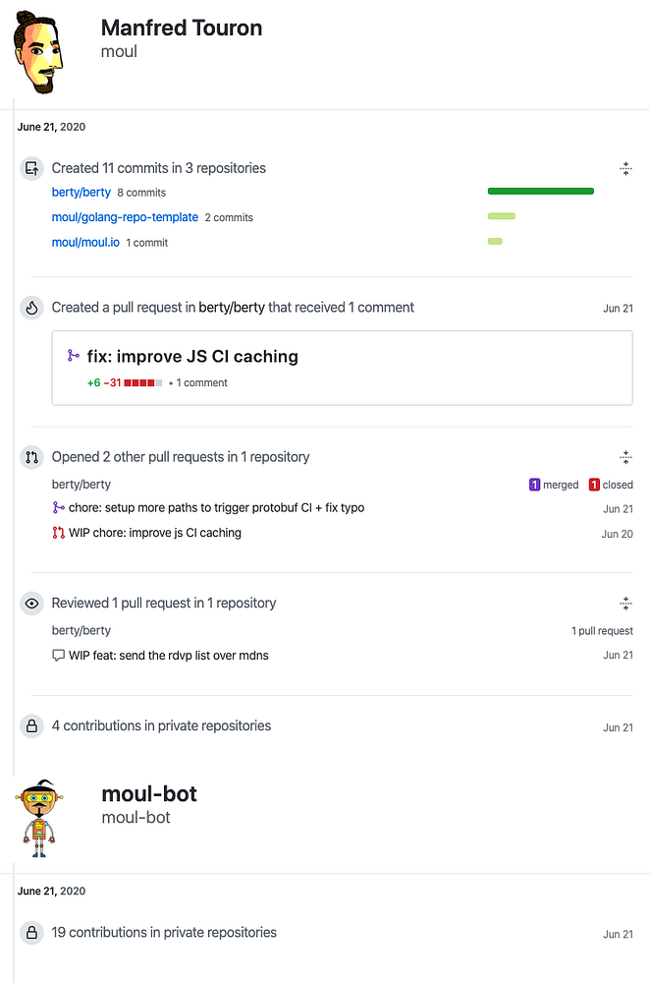Click Manfred Touron's avatar image
The image size is (650, 983).
38,53
